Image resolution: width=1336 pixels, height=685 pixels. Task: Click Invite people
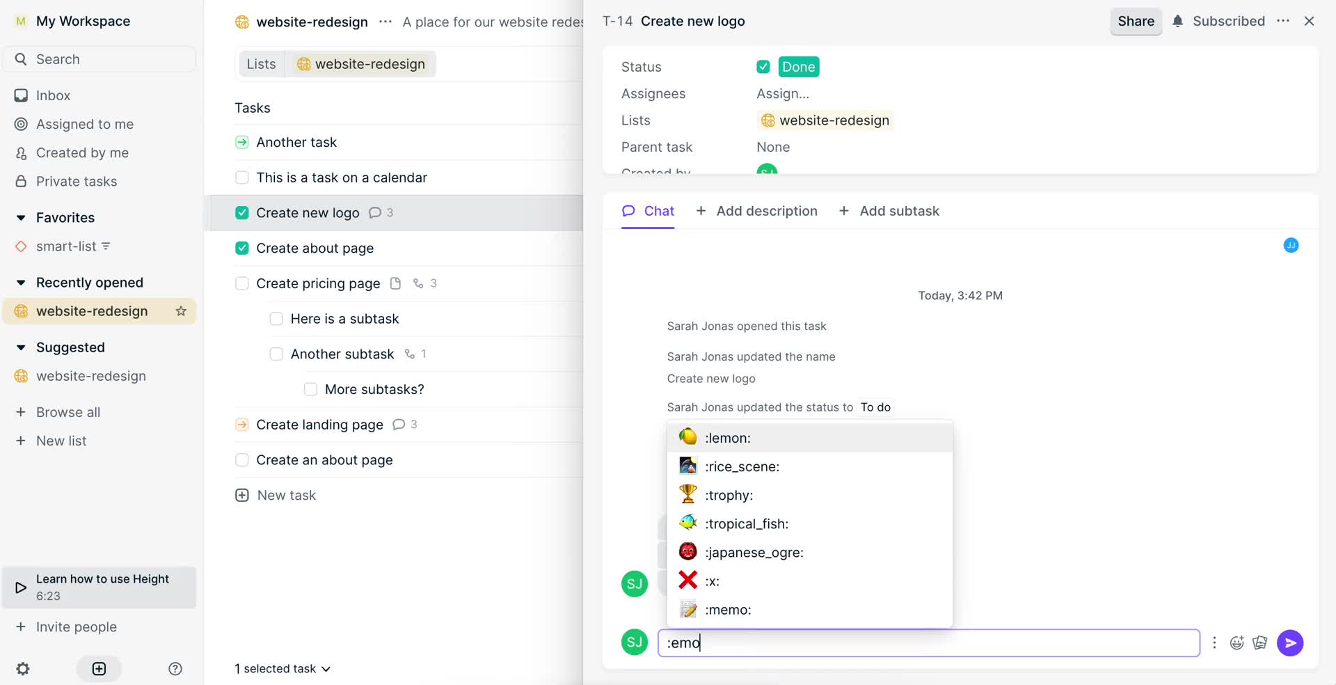[x=77, y=627]
